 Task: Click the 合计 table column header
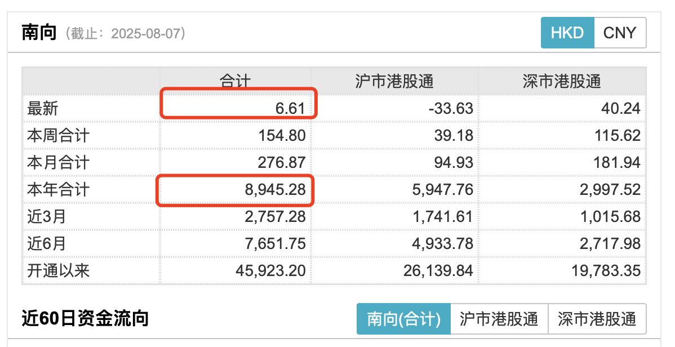(234, 81)
